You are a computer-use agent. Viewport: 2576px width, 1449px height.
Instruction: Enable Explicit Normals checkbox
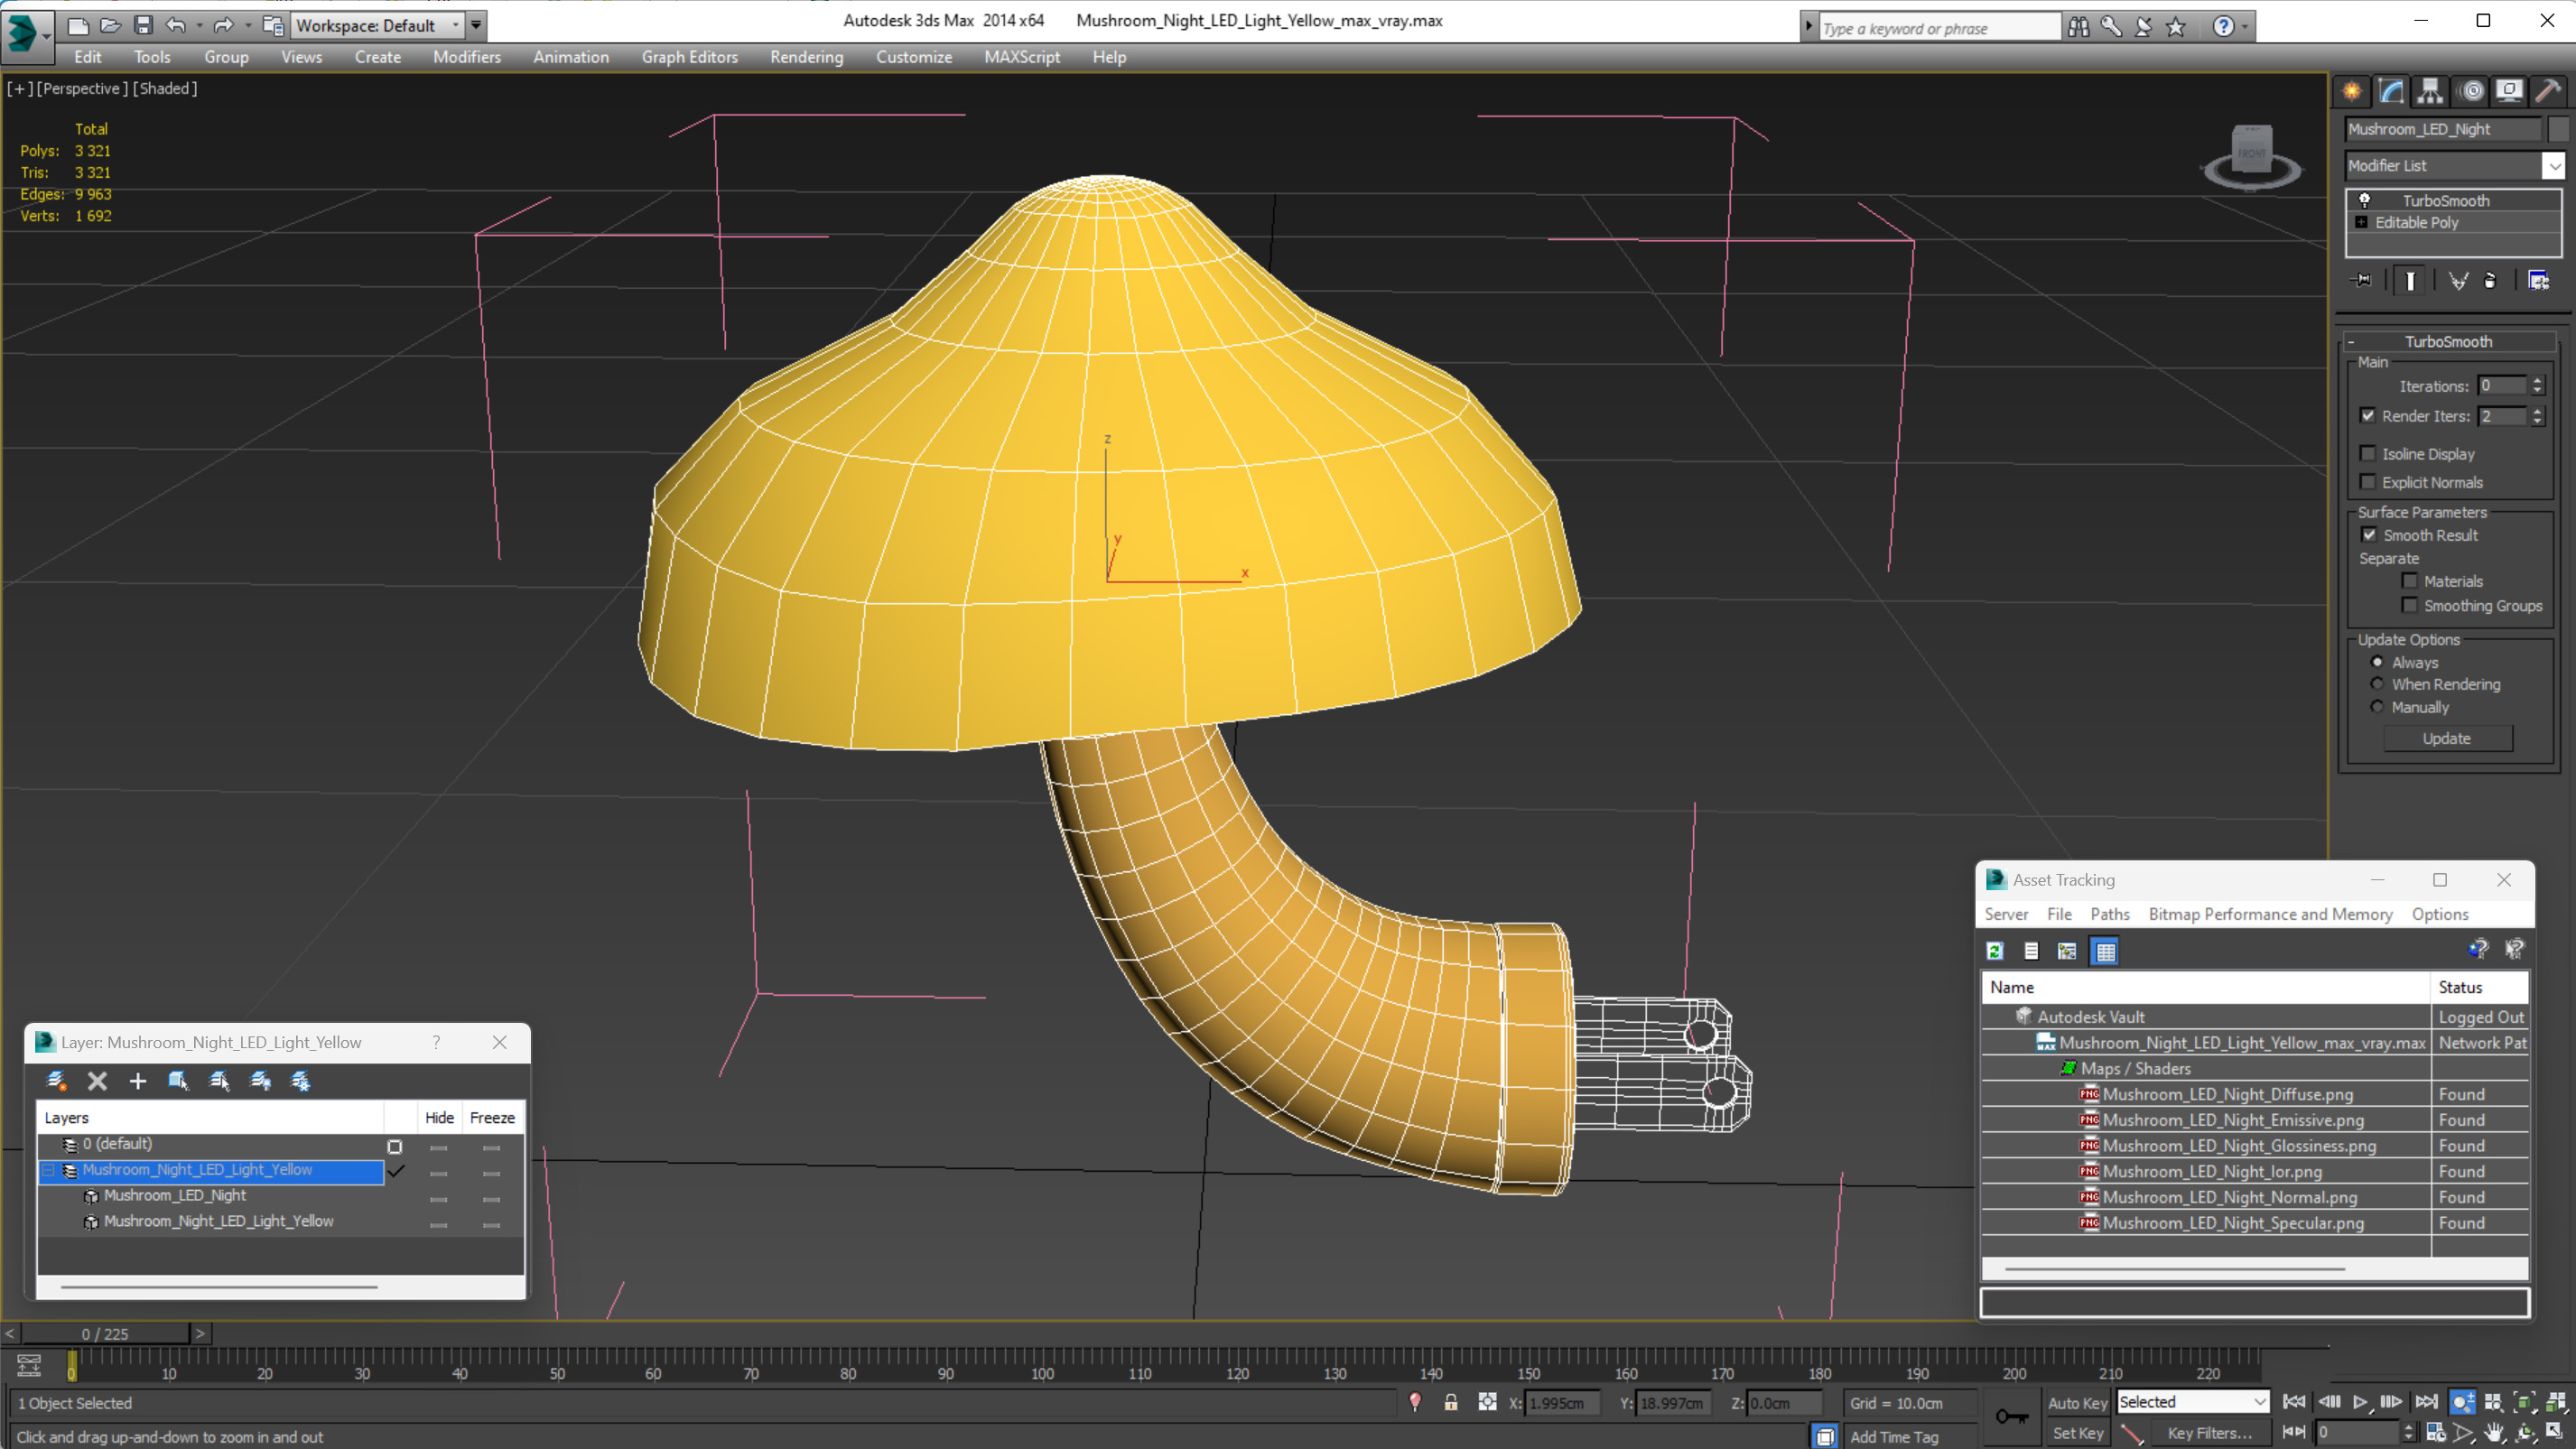pyautogui.click(x=2367, y=482)
